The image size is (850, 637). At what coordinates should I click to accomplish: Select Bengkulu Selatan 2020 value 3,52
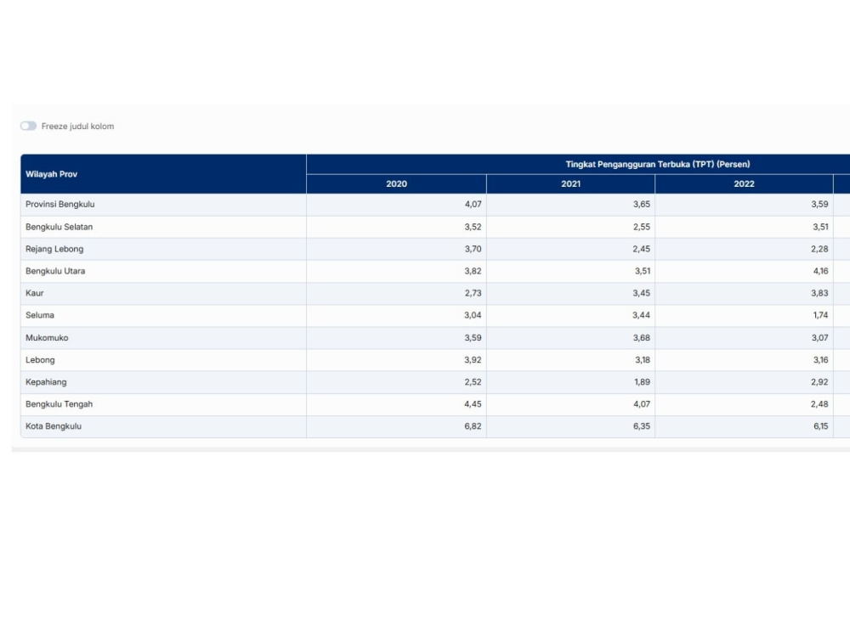click(473, 227)
